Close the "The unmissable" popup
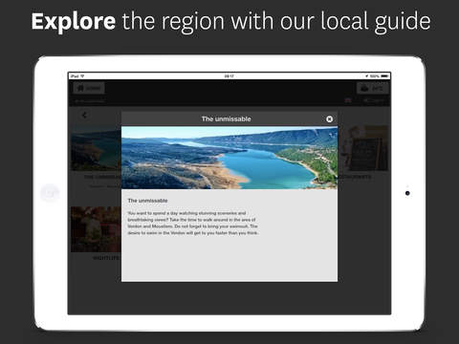Screen dimensions: 459x344 (329, 119)
